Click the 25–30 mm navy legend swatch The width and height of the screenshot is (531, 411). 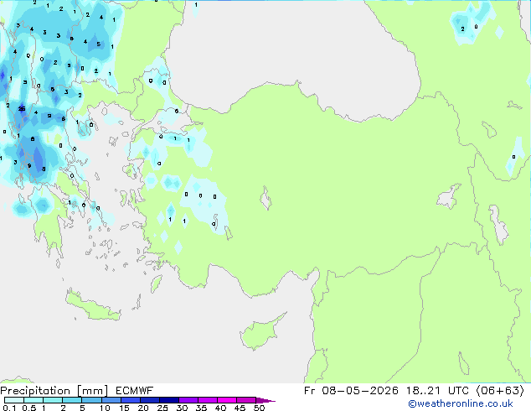point(168,400)
